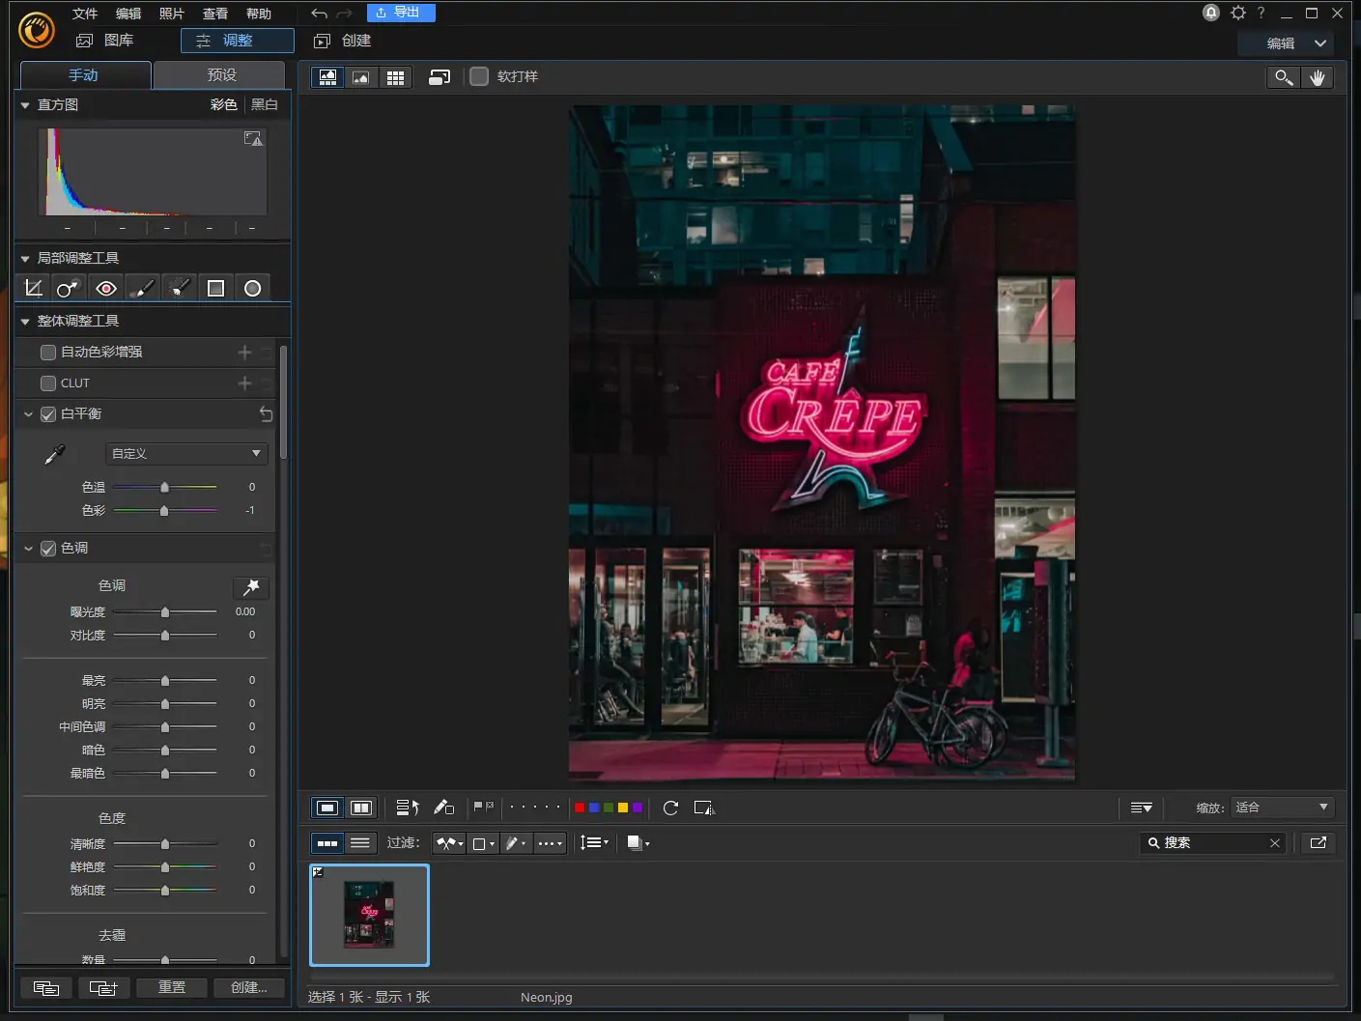This screenshot has width=1361, height=1021.
Task: Switch to the 预设 presets tab
Action: point(219,73)
